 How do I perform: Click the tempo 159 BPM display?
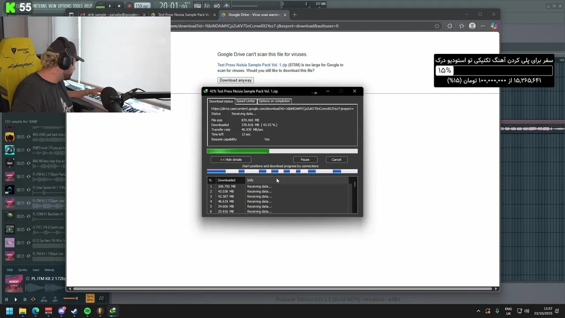[142, 6]
